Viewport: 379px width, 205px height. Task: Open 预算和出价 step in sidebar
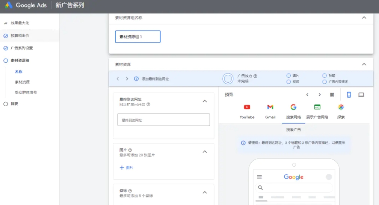point(20,36)
